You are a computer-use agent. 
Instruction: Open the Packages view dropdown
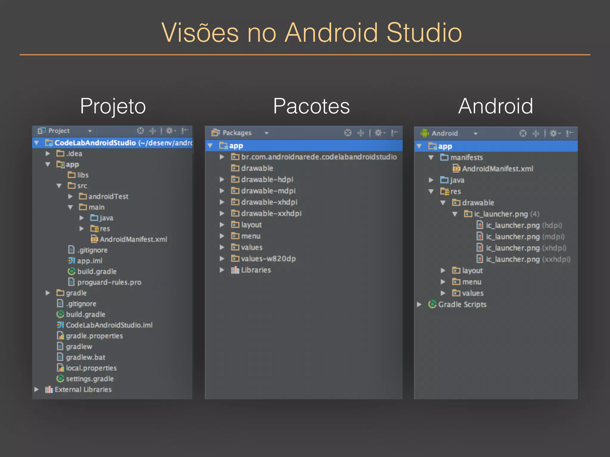click(x=267, y=133)
